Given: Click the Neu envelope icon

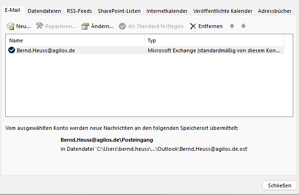Looking at the screenshot, I should (10, 26).
